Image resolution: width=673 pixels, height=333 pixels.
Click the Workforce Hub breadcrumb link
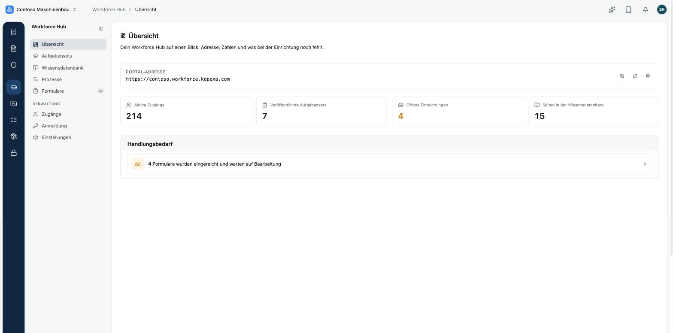click(109, 9)
